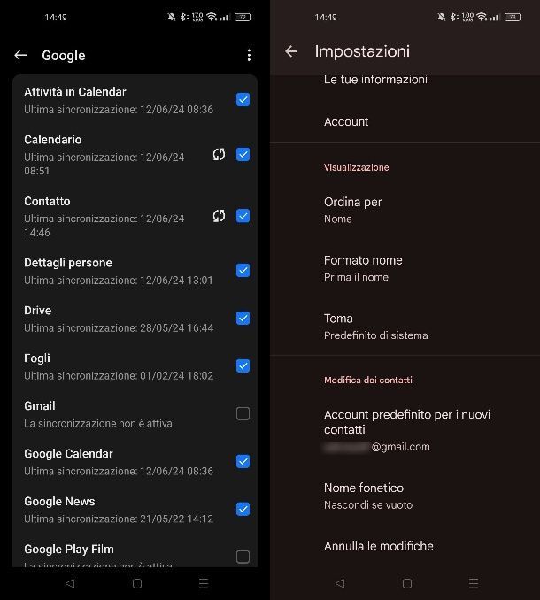The height and width of the screenshot is (600, 540).
Task: Open the Ordina per setting
Action: click(405, 210)
